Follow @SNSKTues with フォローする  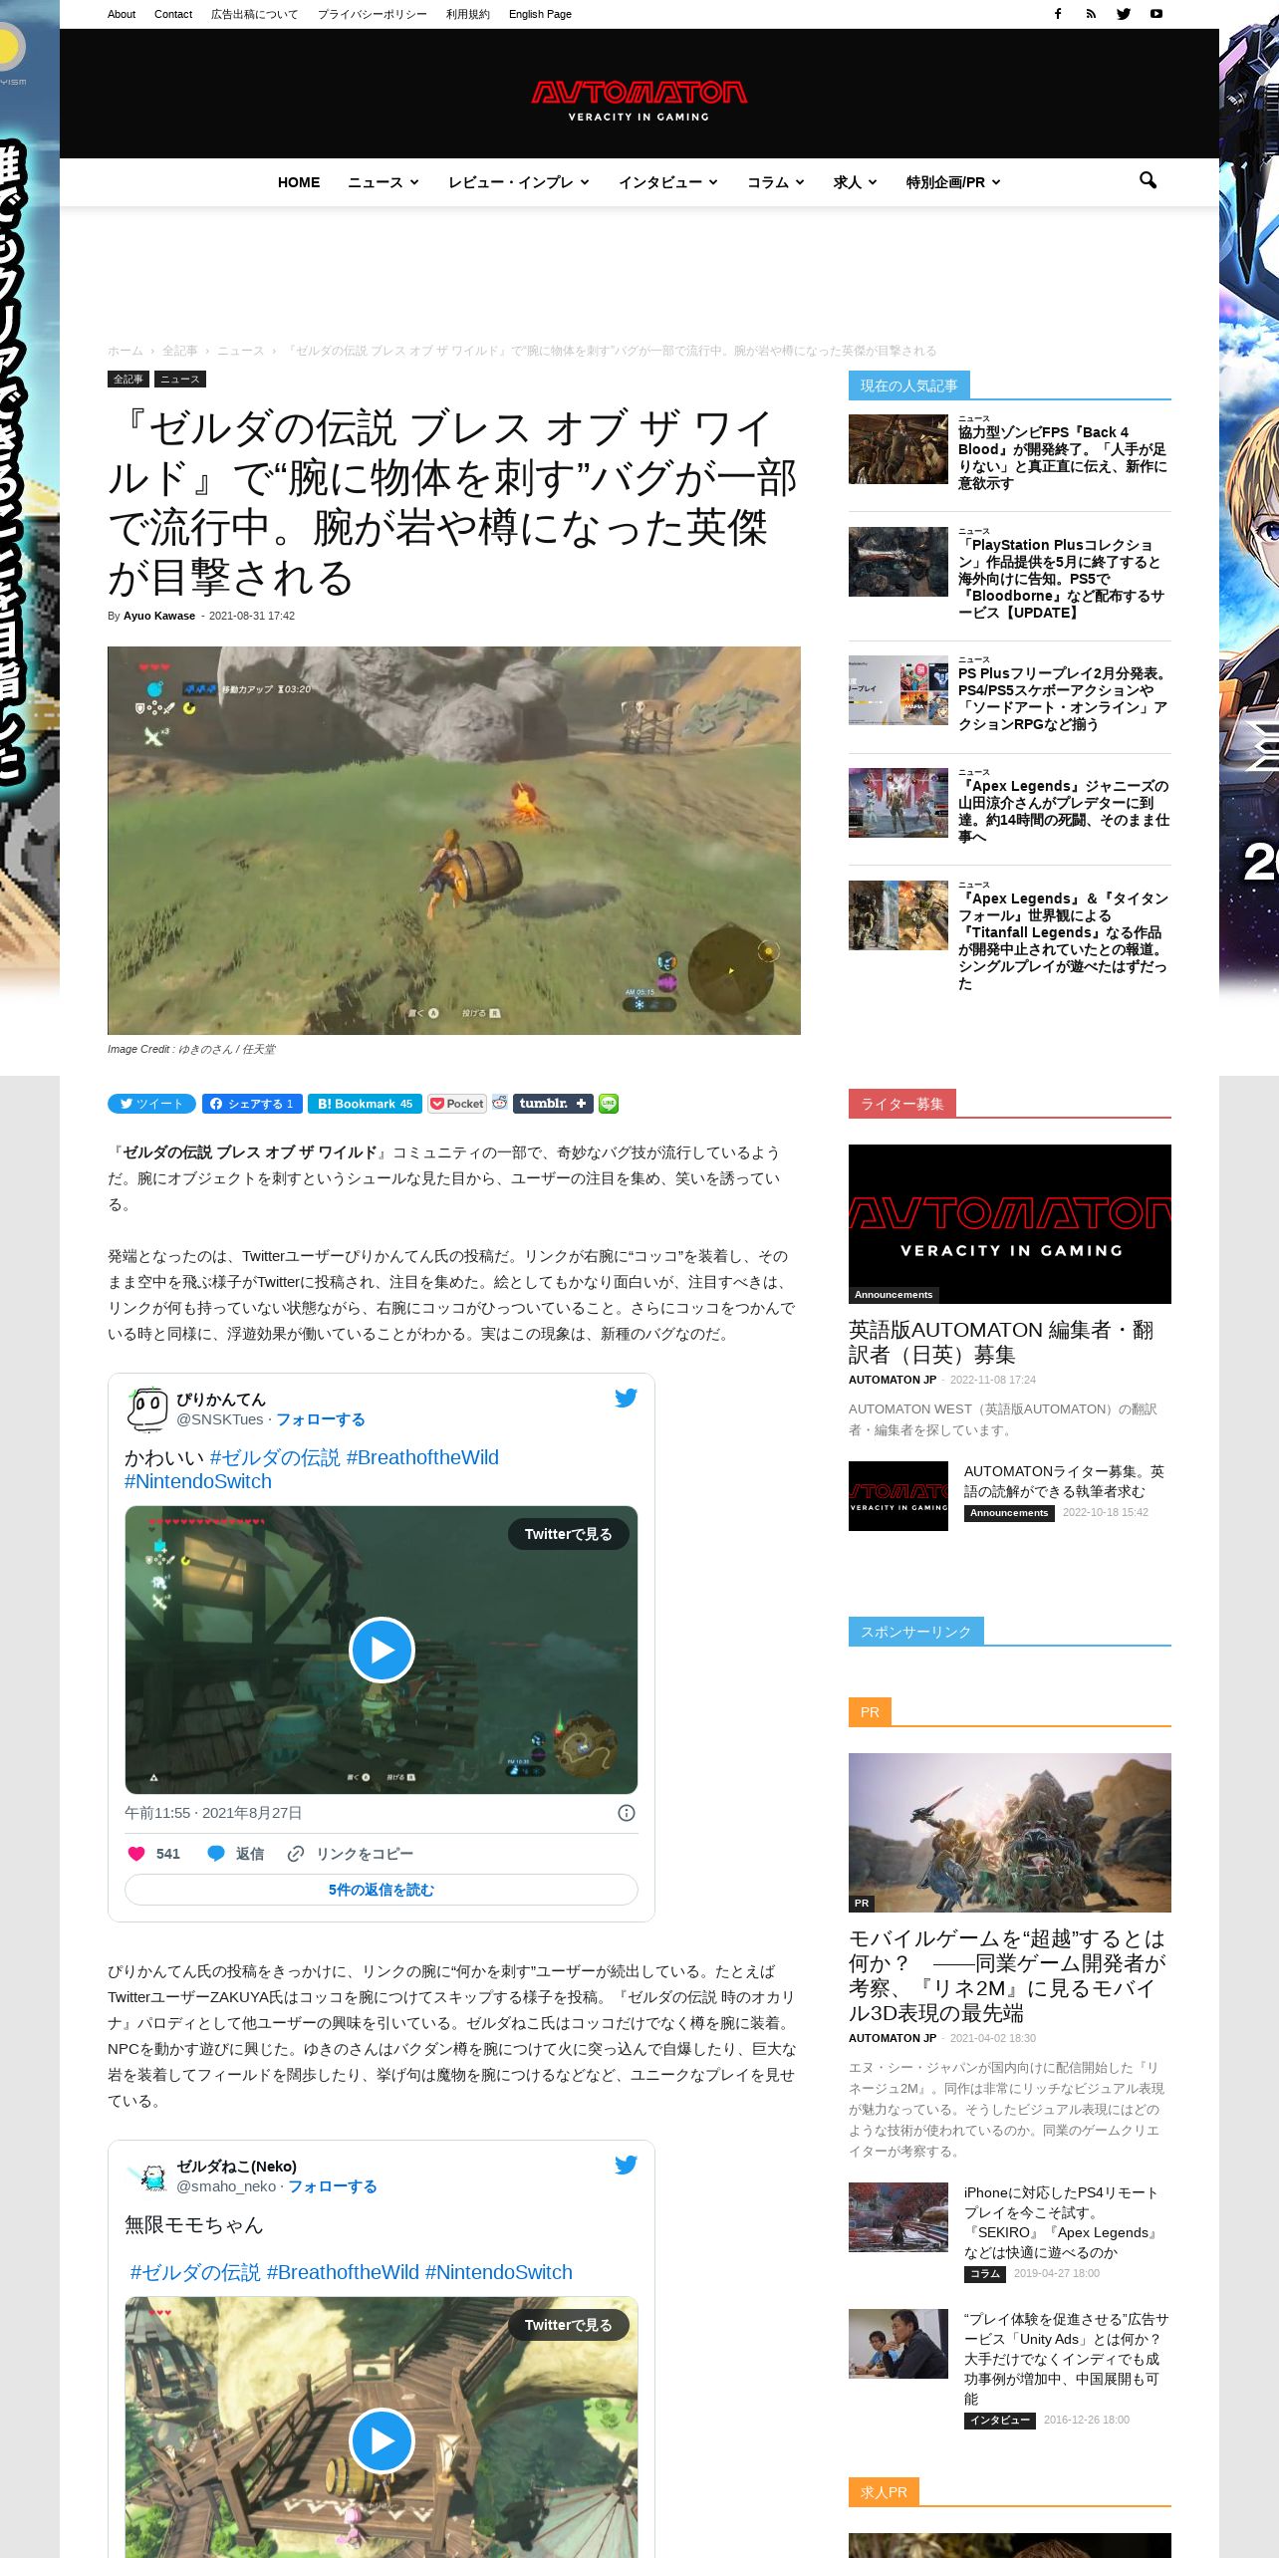pos(321,1419)
